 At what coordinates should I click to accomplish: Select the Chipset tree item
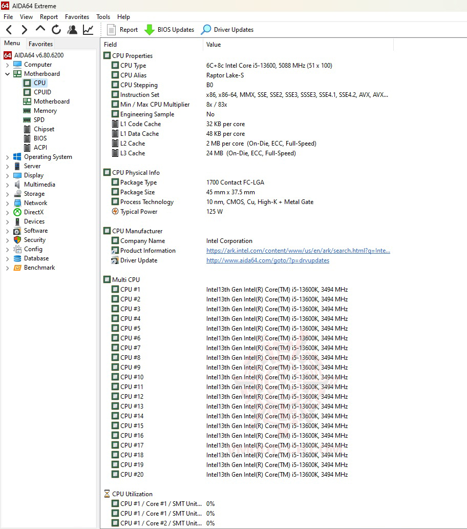pyautogui.click(x=39, y=129)
